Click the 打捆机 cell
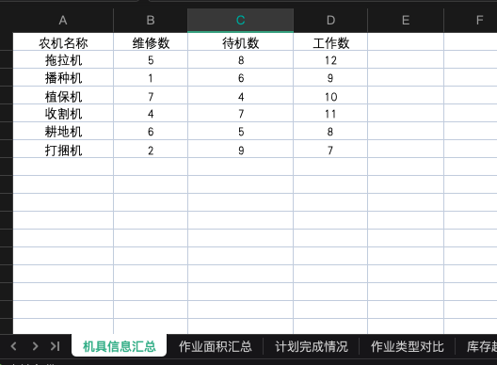 (63, 150)
